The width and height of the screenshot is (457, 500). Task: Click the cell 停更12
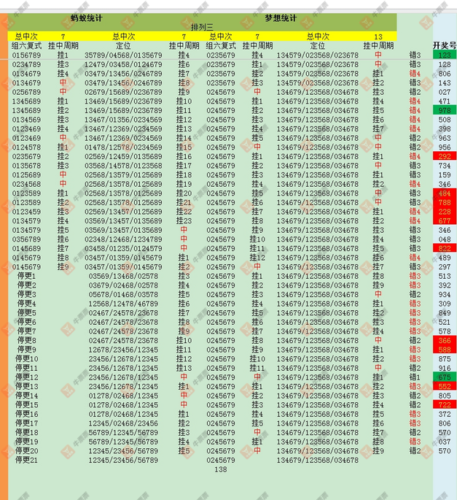click(26, 377)
